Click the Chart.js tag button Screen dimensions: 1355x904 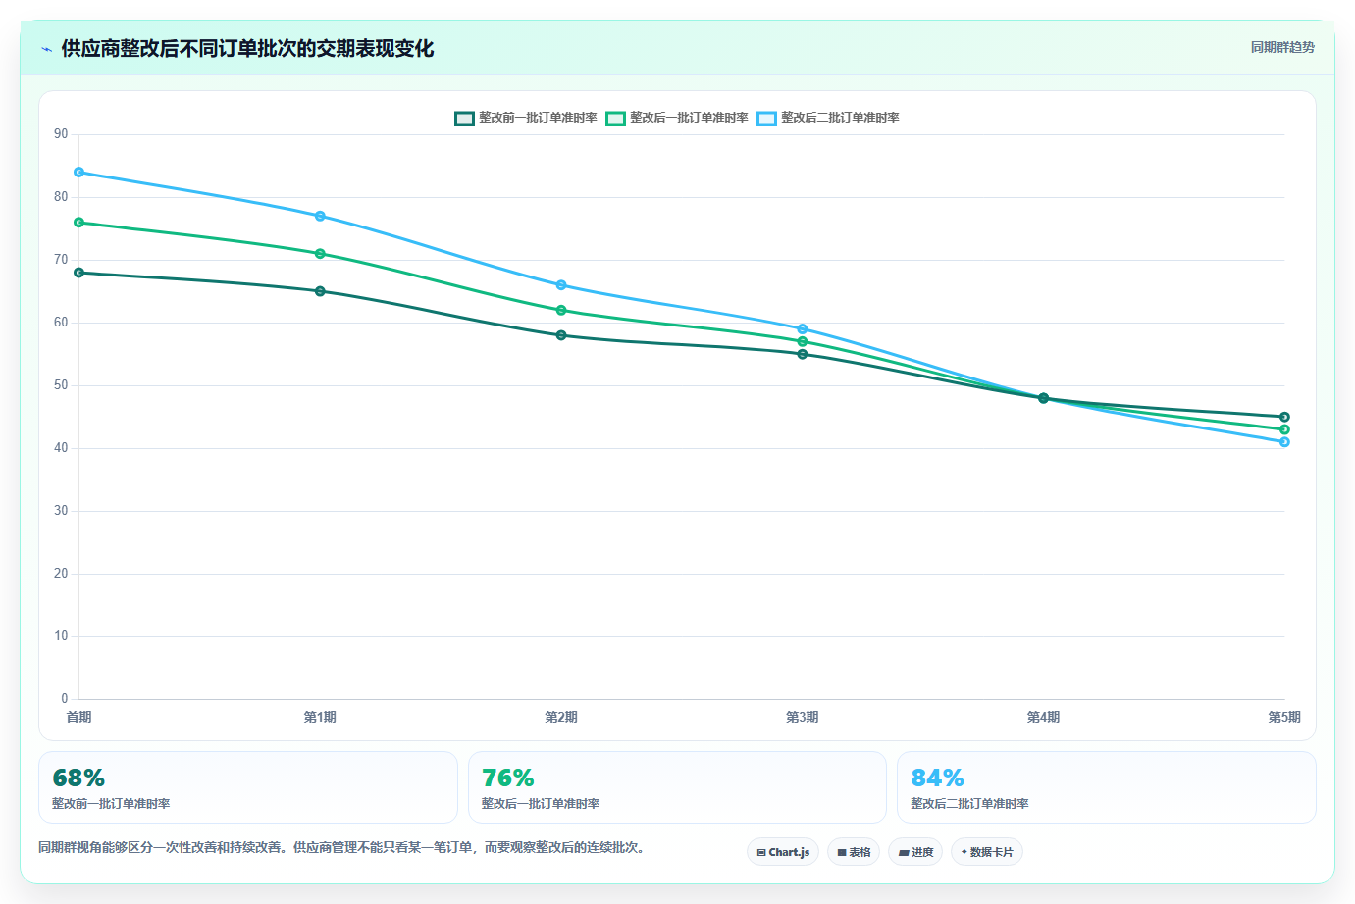pos(783,852)
